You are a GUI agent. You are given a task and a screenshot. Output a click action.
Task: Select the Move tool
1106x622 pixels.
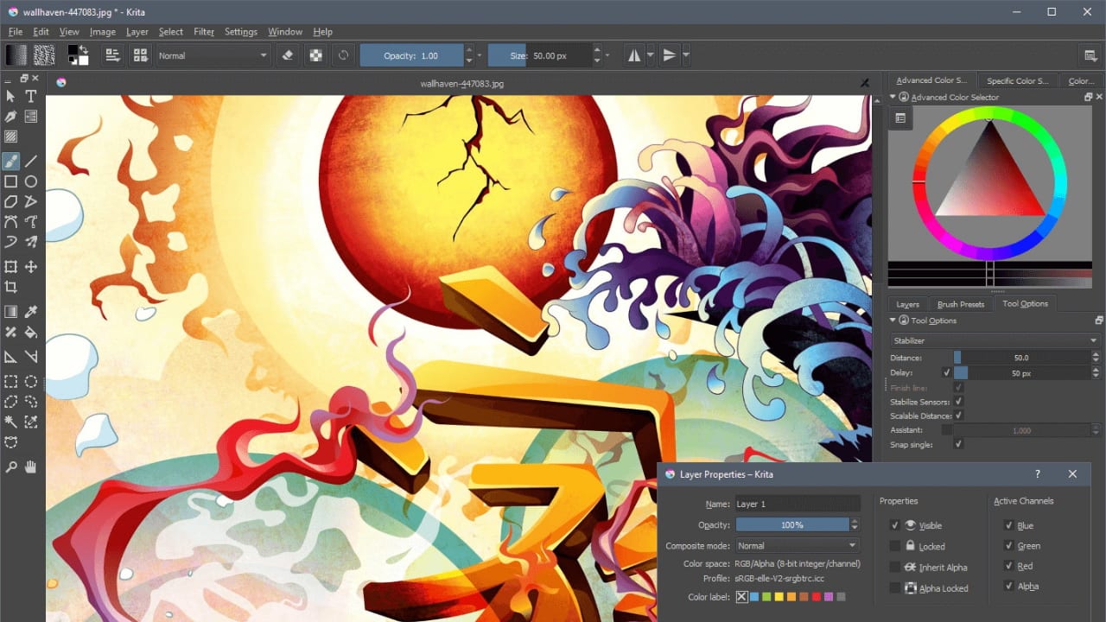click(x=31, y=267)
